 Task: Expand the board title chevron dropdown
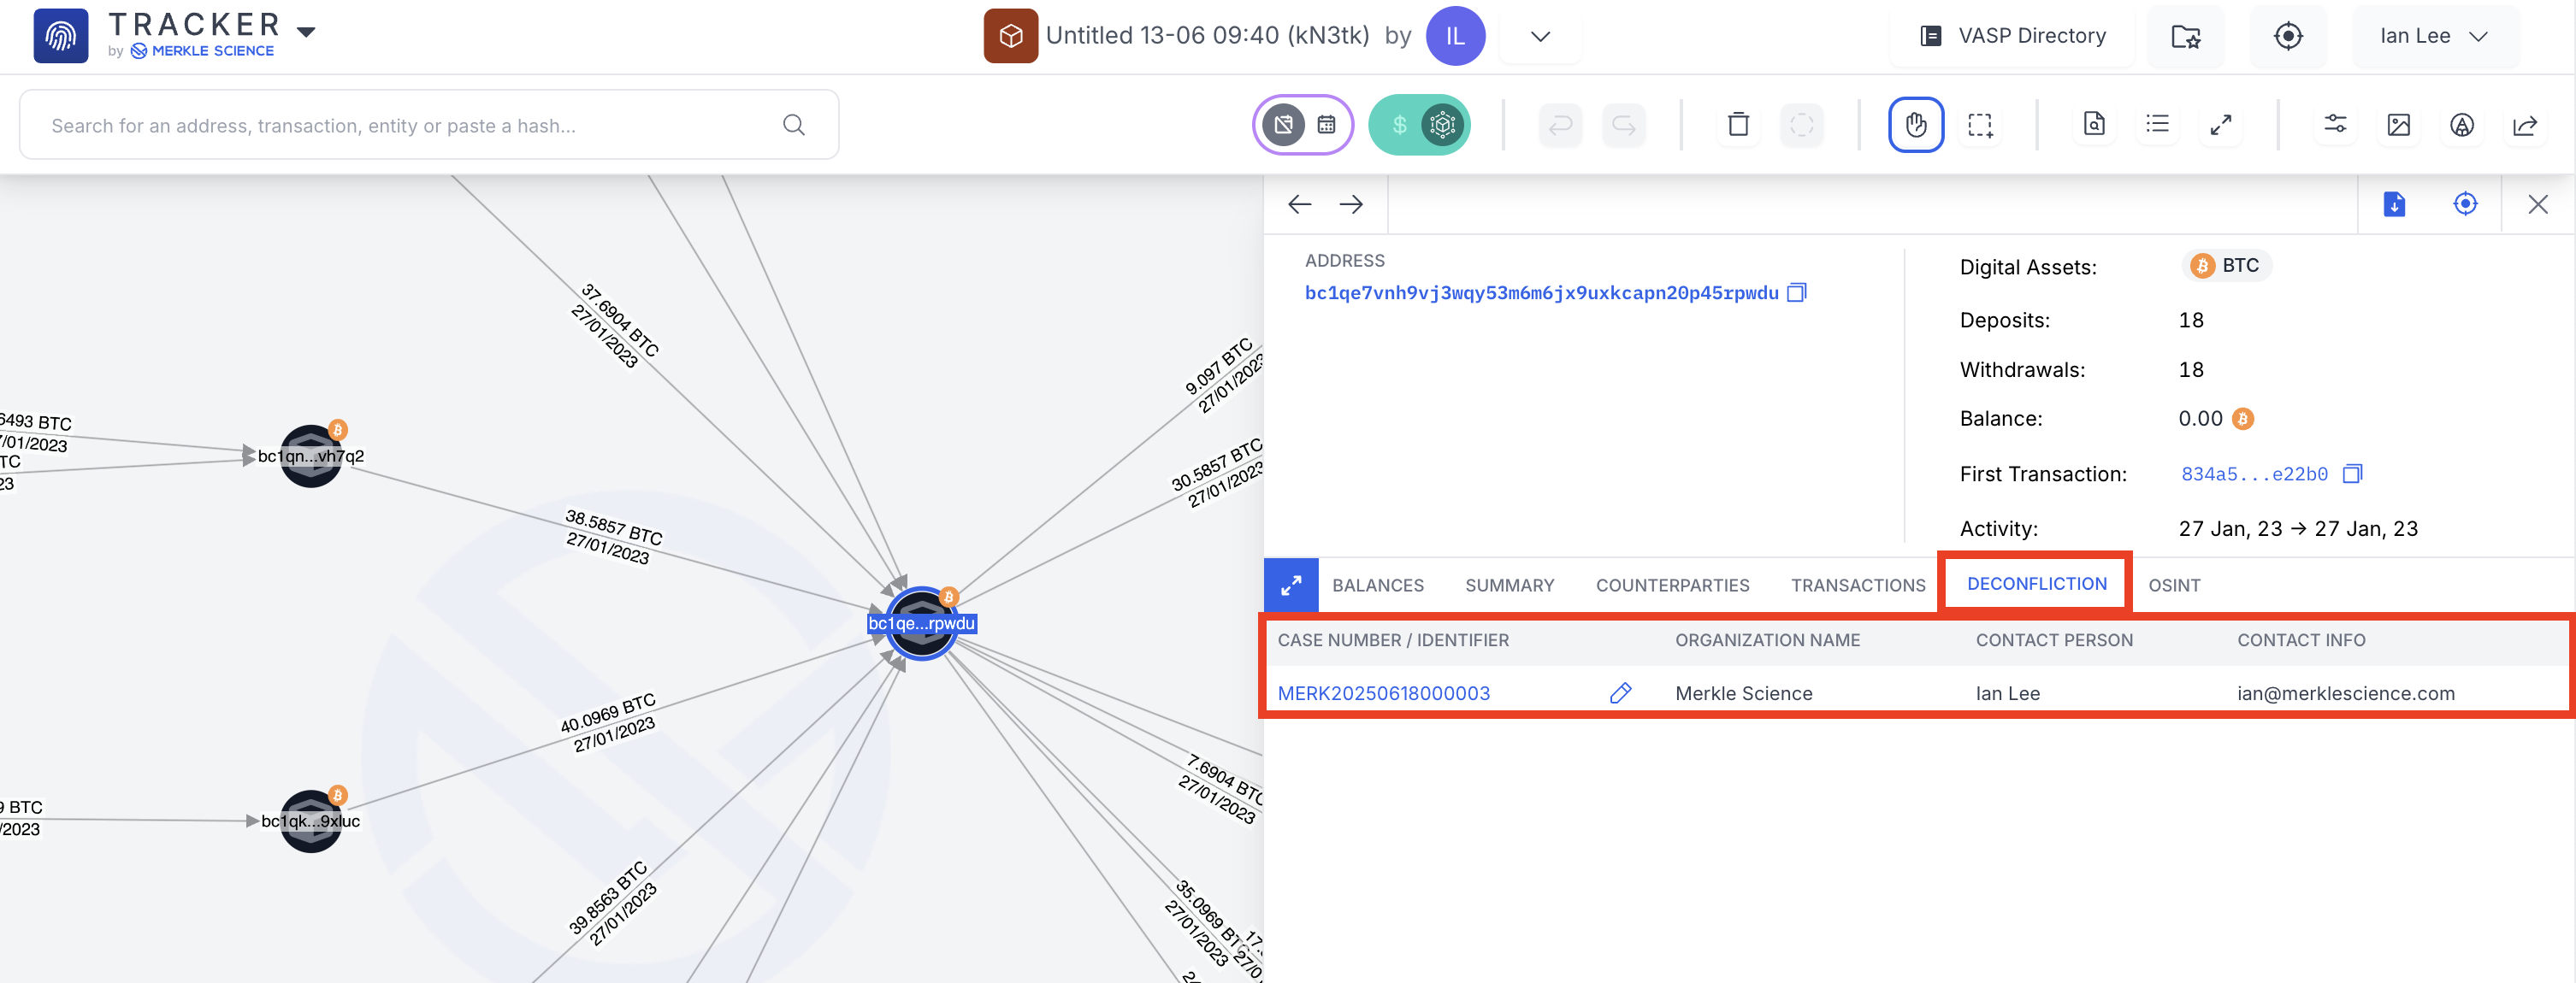[1540, 36]
